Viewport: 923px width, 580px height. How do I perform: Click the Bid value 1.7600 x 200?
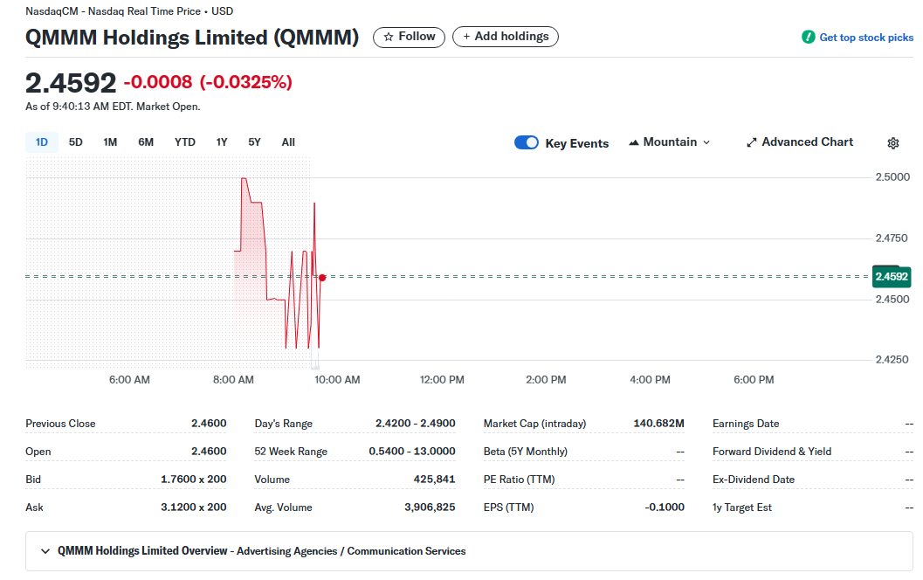tap(194, 480)
